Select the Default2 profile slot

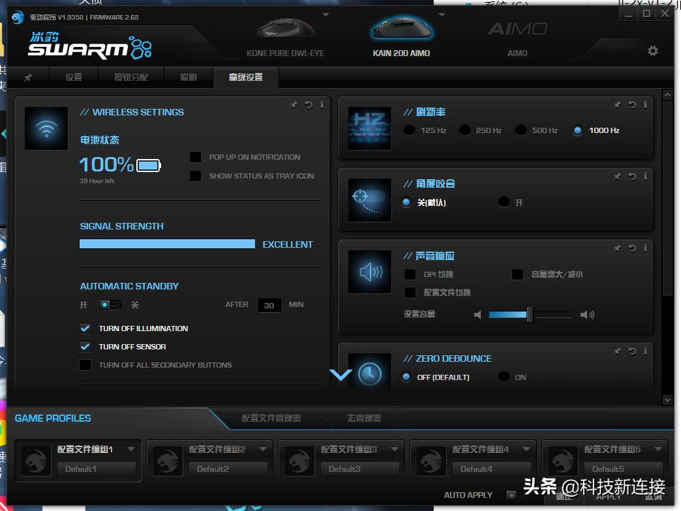[228, 469]
